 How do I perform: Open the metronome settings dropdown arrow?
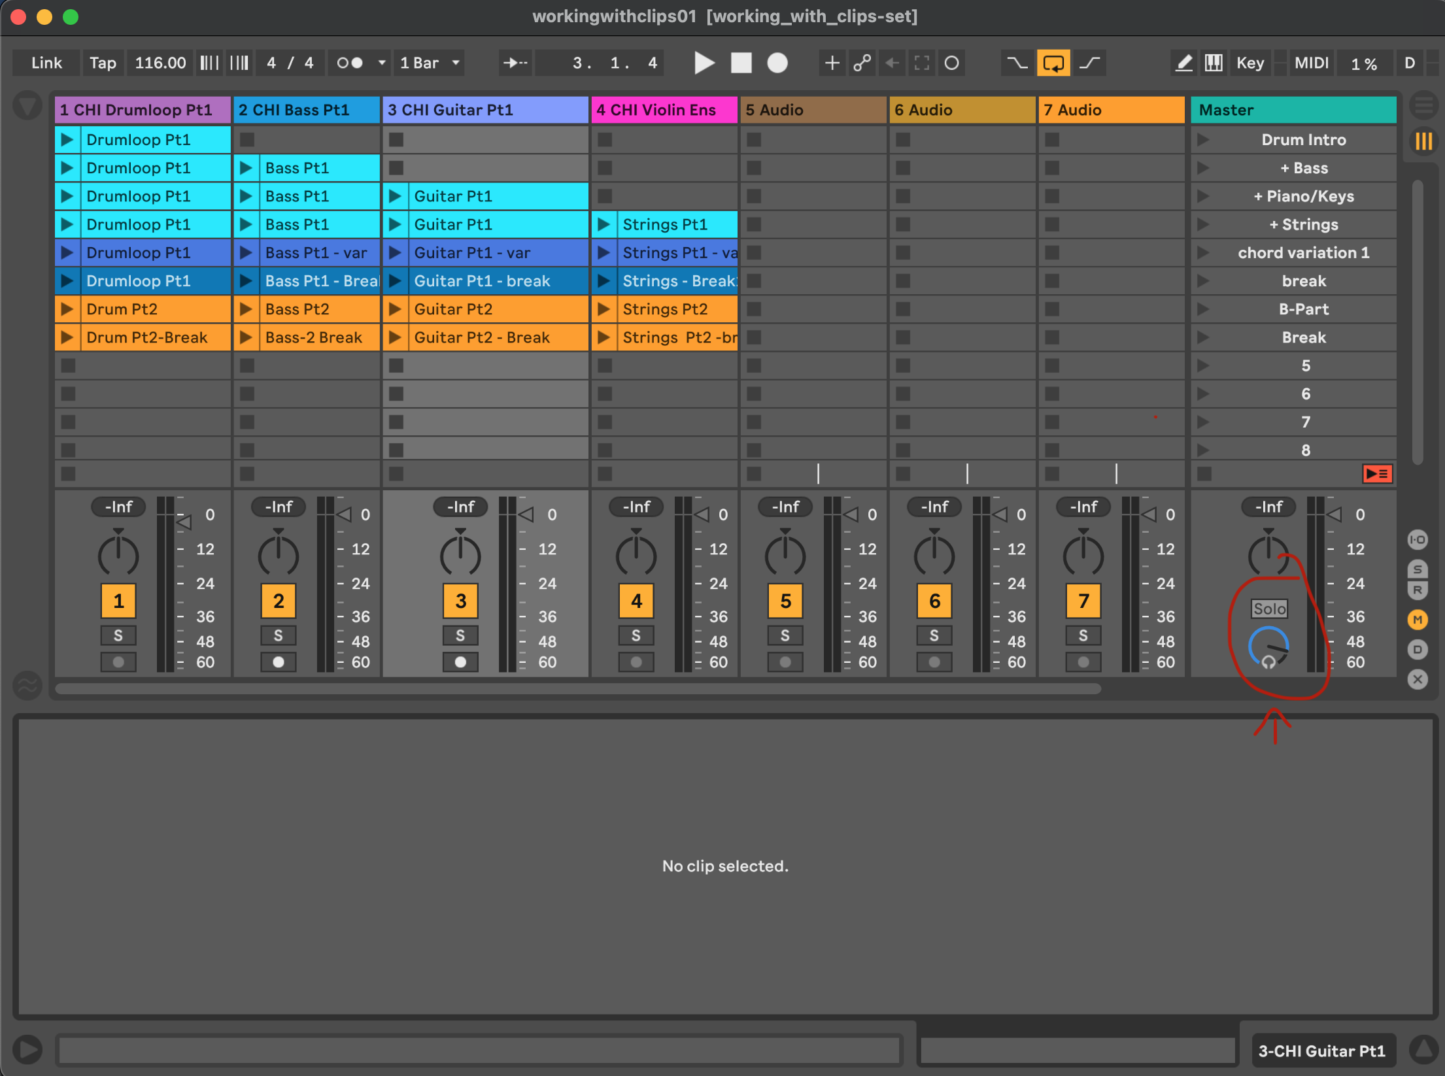382,63
